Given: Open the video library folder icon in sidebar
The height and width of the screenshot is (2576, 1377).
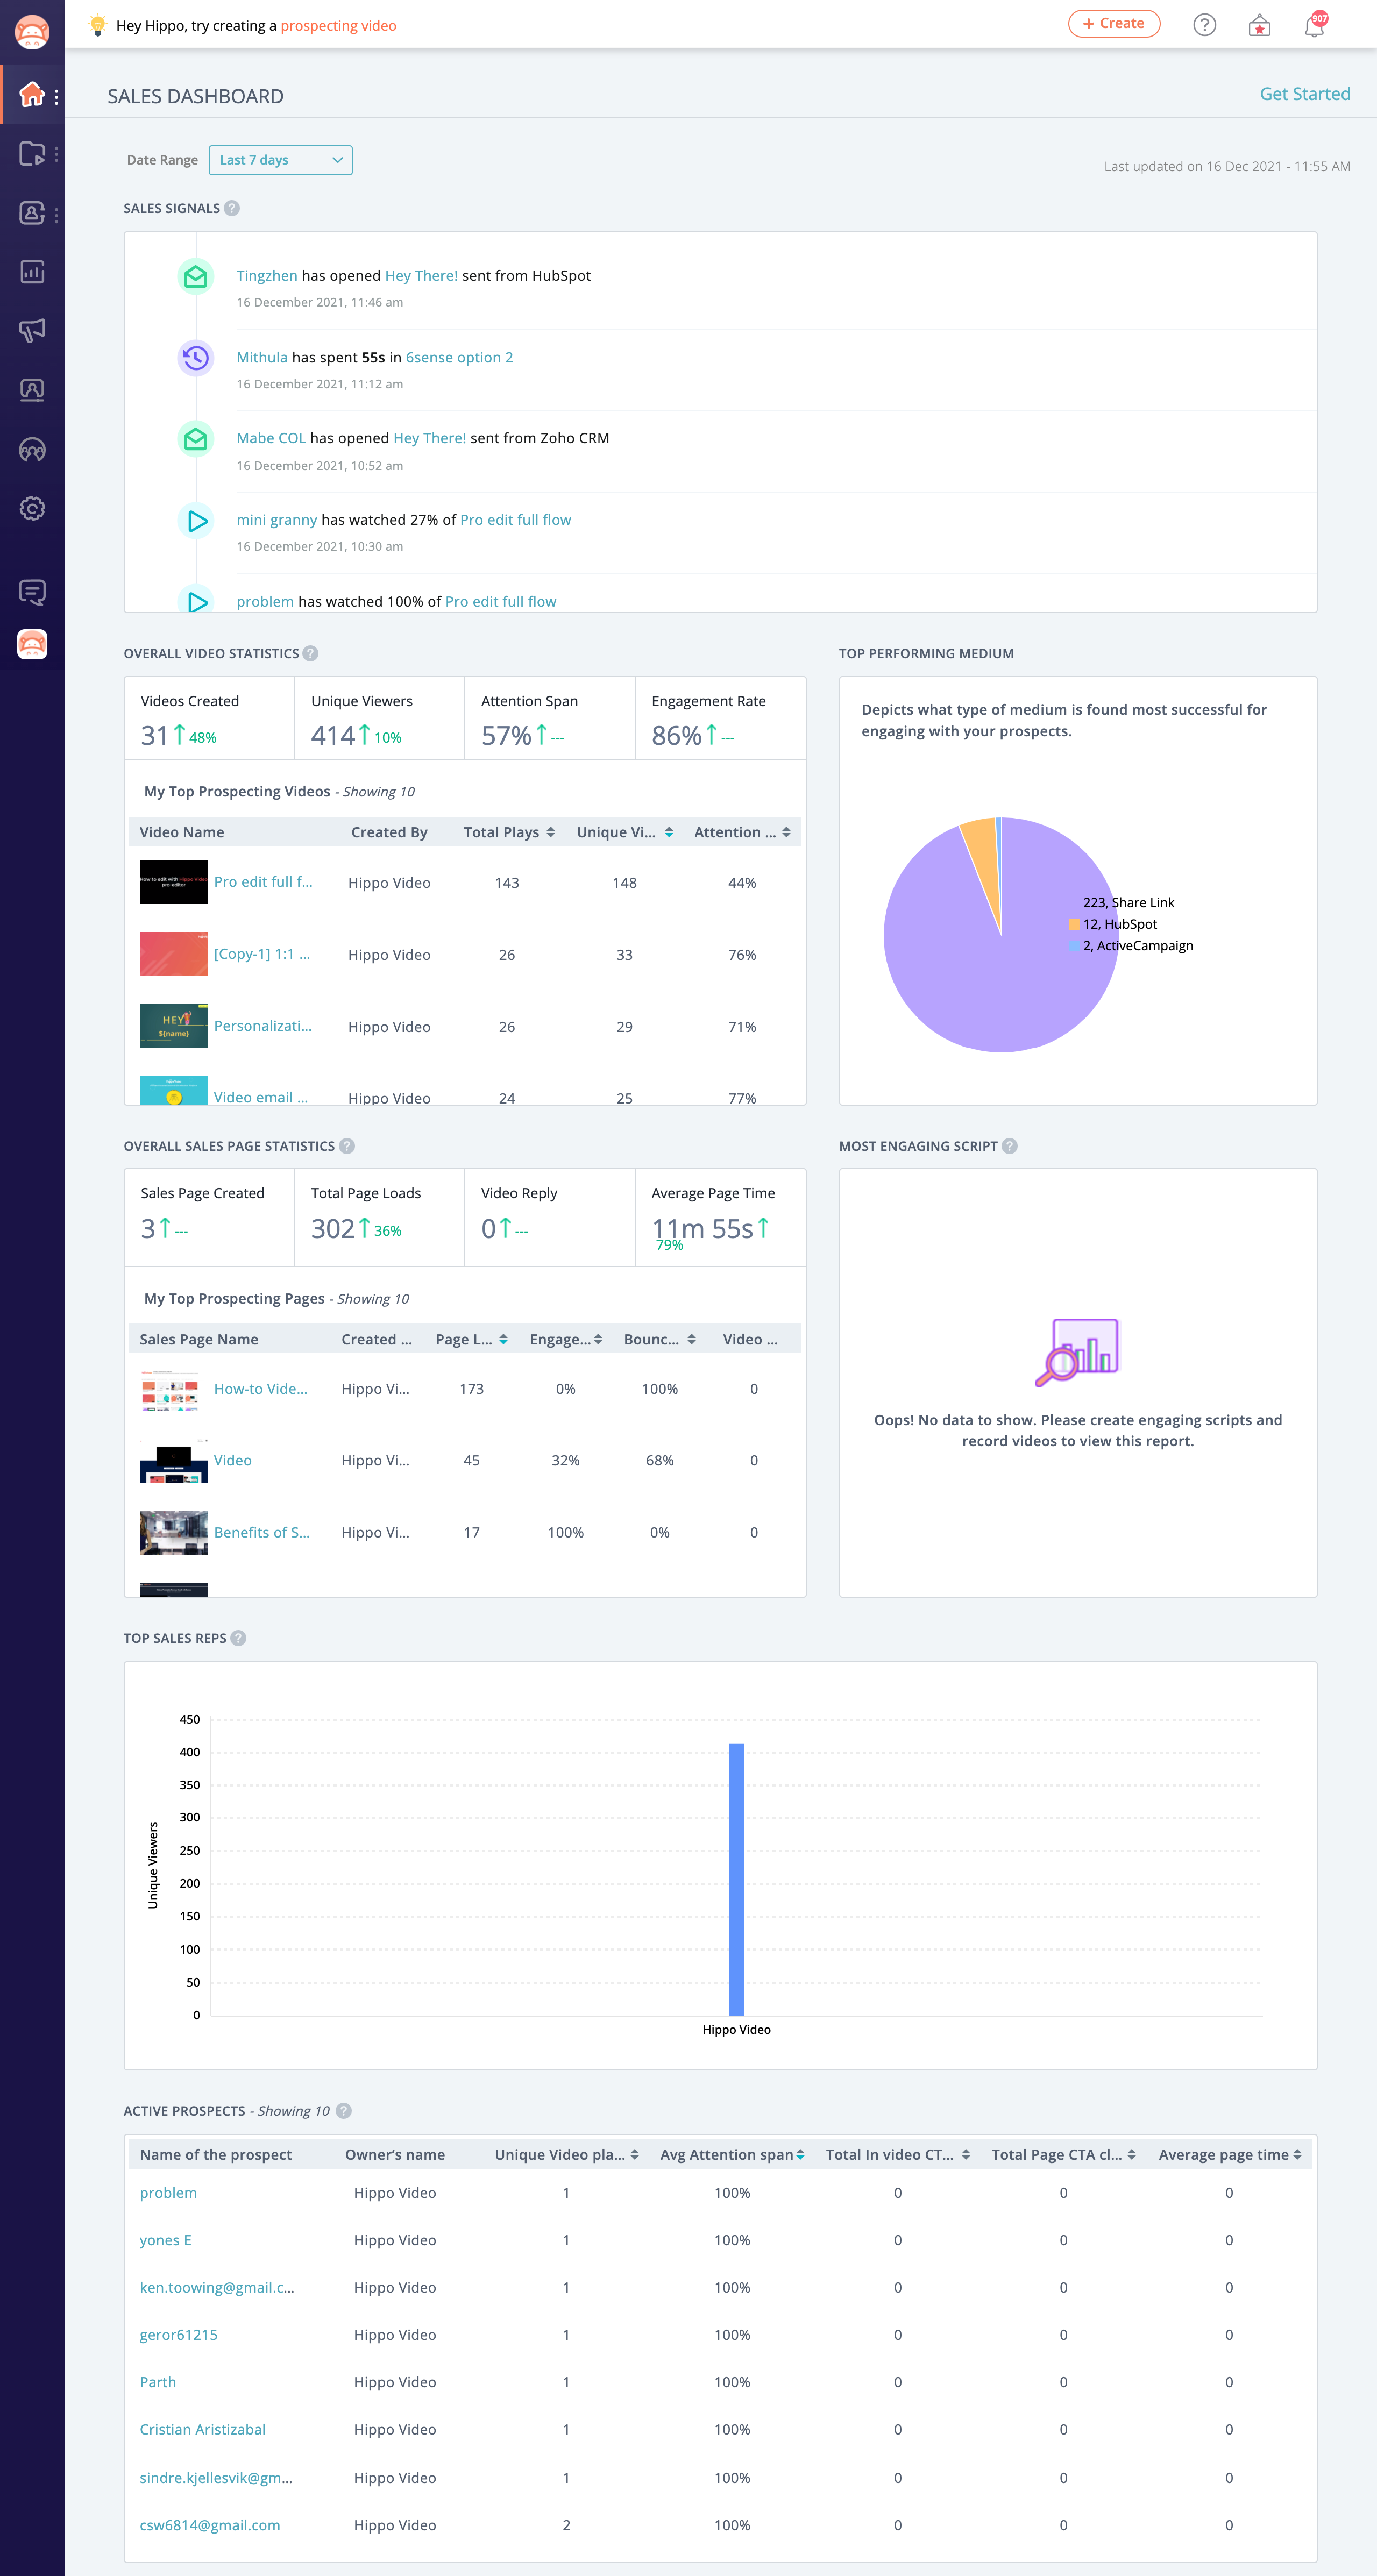Looking at the screenshot, I should coord(32,154).
